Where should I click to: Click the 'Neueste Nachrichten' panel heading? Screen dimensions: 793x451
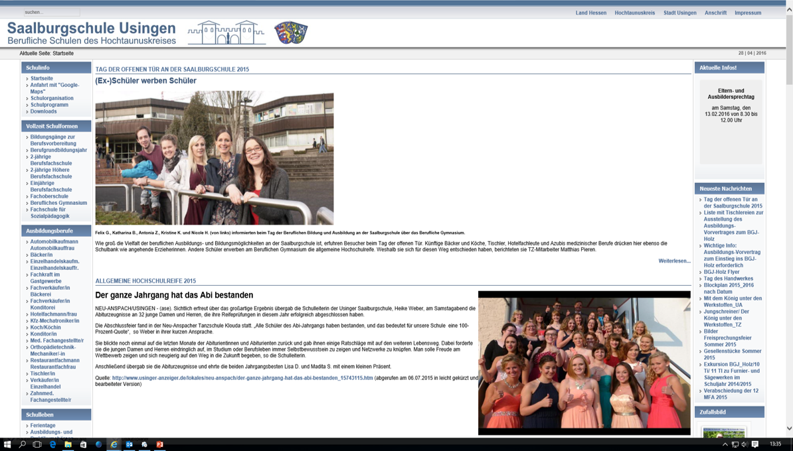(729, 188)
